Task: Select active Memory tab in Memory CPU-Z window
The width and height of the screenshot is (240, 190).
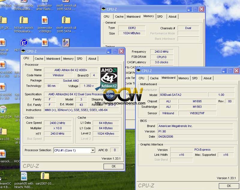Action: 148,16
